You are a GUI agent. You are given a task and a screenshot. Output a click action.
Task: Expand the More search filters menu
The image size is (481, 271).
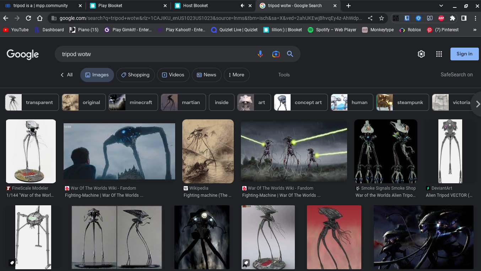pos(237,75)
